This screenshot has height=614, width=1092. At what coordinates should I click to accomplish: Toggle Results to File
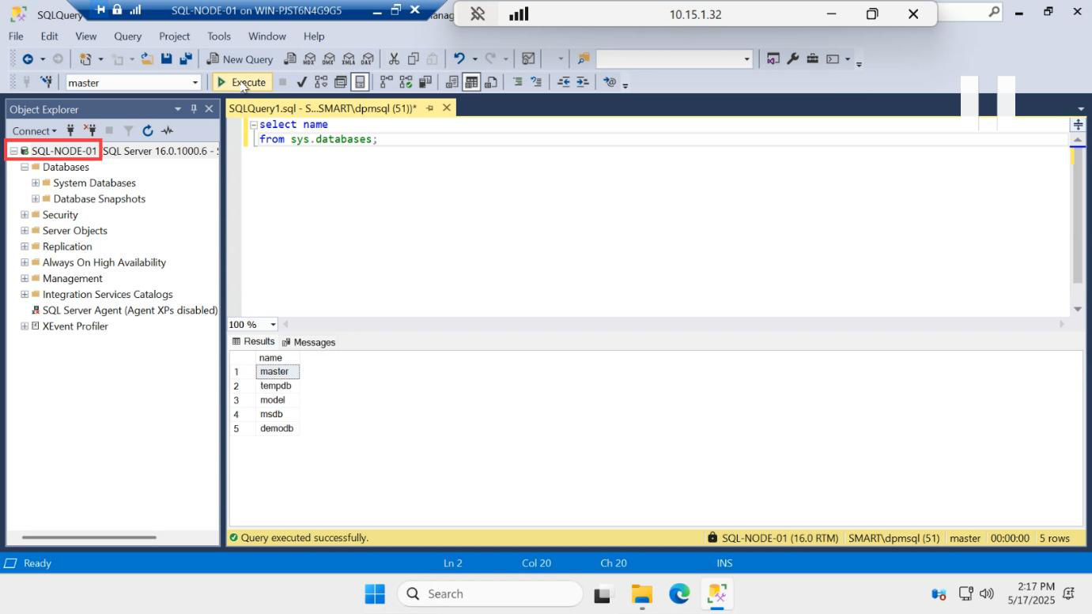click(491, 82)
